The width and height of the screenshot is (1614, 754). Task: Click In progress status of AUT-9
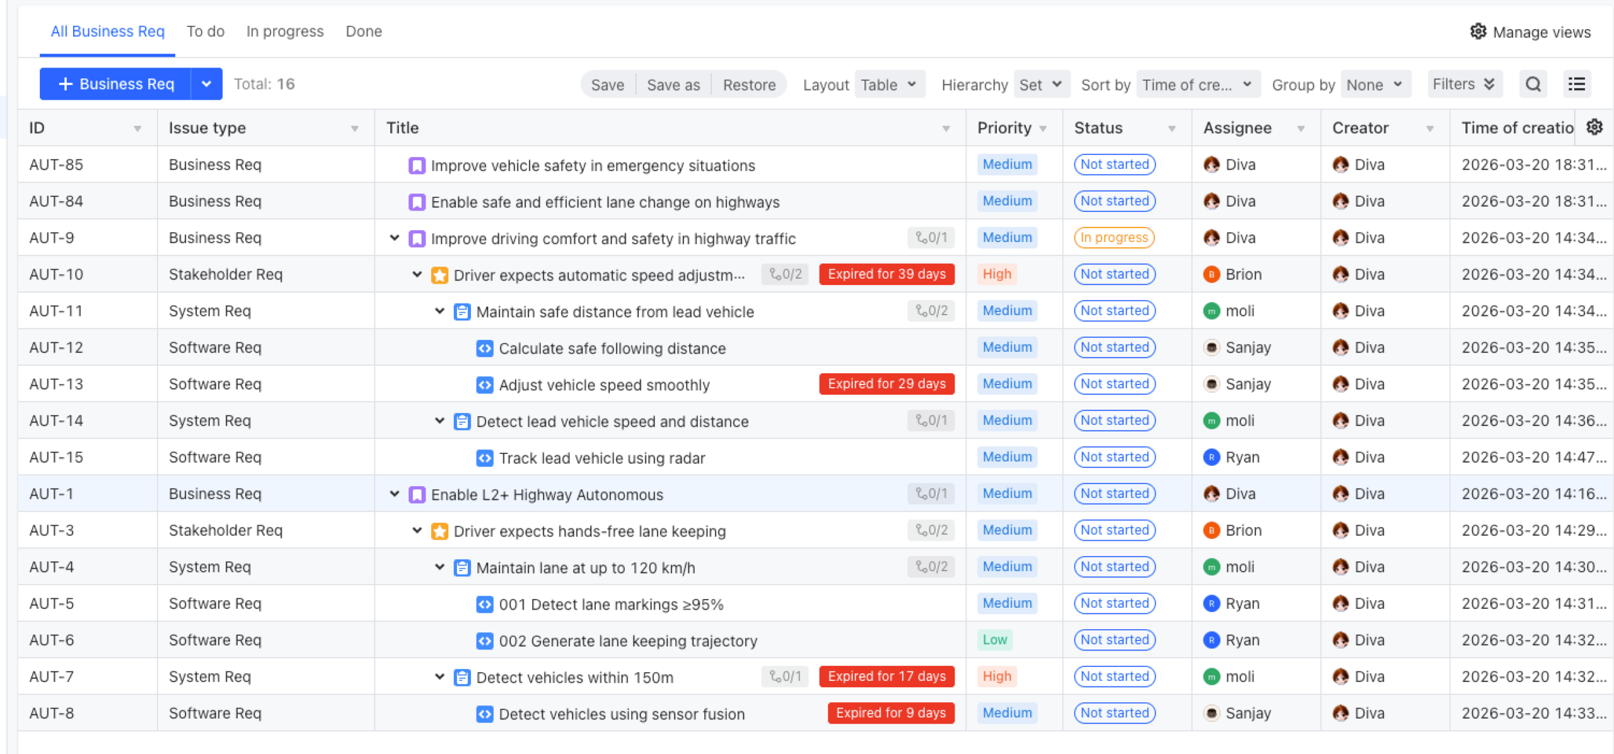[1114, 238]
